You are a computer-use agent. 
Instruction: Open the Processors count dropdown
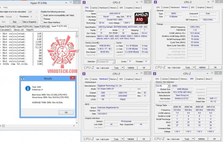click(x=34, y=17)
